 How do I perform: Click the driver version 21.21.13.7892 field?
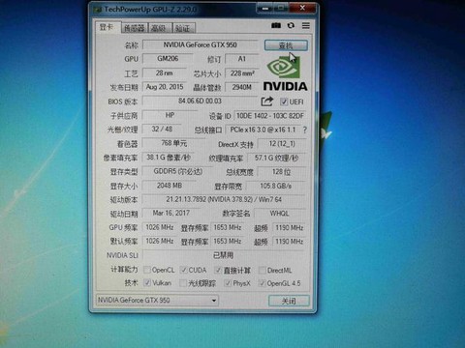tap(224, 199)
